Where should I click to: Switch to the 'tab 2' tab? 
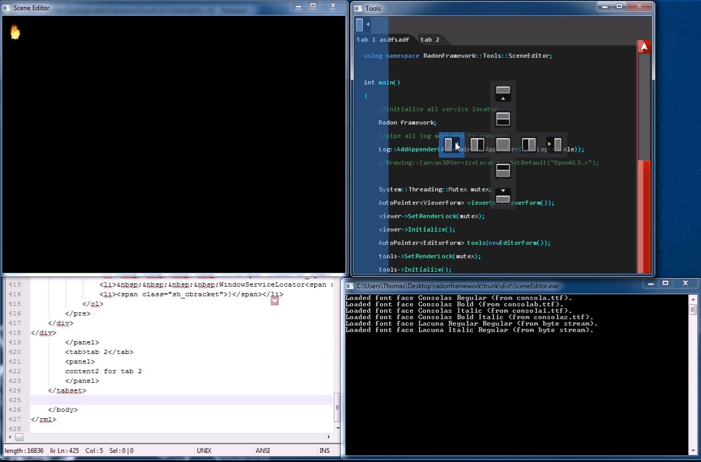click(x=430, y=40)
